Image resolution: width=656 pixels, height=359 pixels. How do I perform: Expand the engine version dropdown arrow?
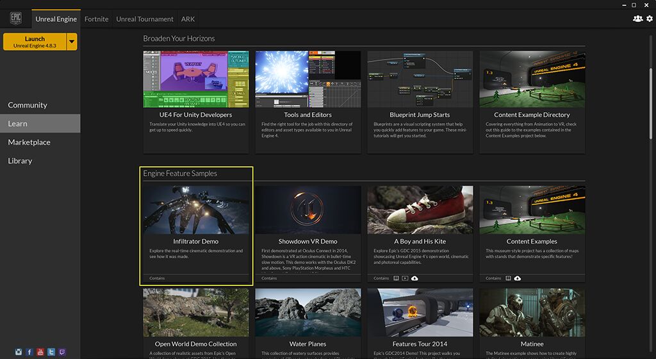[72, 42]
